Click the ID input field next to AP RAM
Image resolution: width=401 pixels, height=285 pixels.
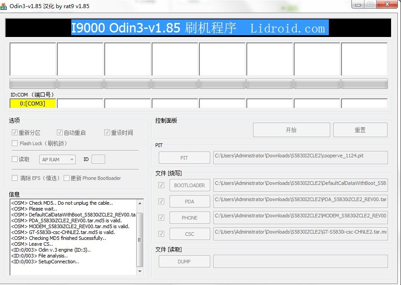coord(98,159)
